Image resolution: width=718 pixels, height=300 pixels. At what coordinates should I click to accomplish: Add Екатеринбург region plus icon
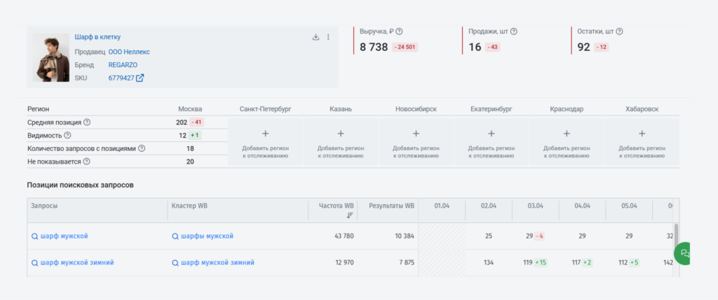coord(492,134)
